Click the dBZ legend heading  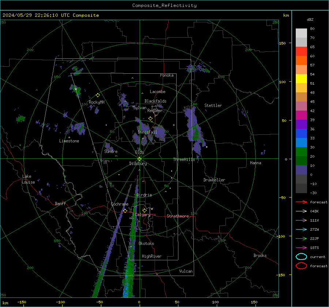tap(310, 20)
